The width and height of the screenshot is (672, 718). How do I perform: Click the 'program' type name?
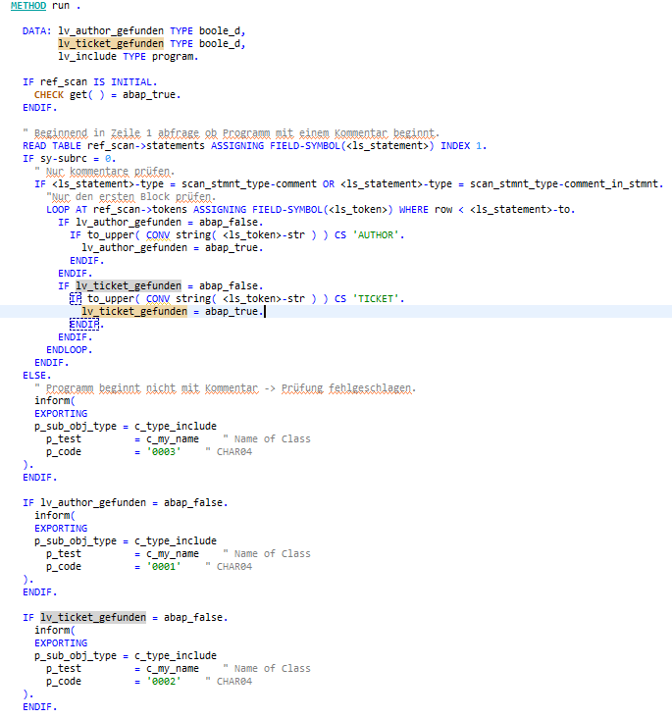pyautogui.click(x=173, y=57)
